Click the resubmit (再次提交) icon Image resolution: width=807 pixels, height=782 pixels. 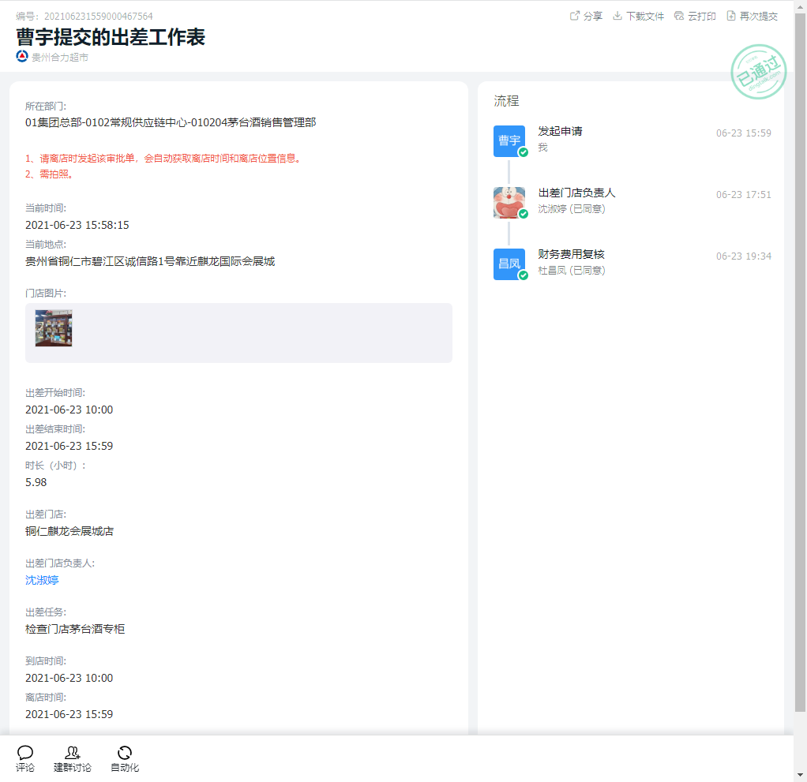[x=731, y=16]
